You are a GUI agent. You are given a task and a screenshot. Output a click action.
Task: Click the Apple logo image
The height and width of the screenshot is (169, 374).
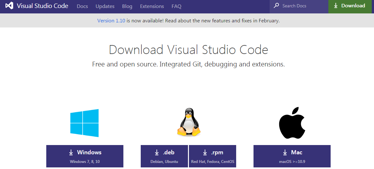coord(292,123)
